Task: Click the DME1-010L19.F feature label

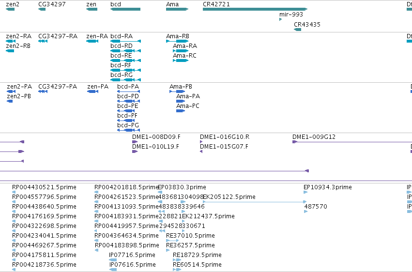Action: [x=155, y=147]
